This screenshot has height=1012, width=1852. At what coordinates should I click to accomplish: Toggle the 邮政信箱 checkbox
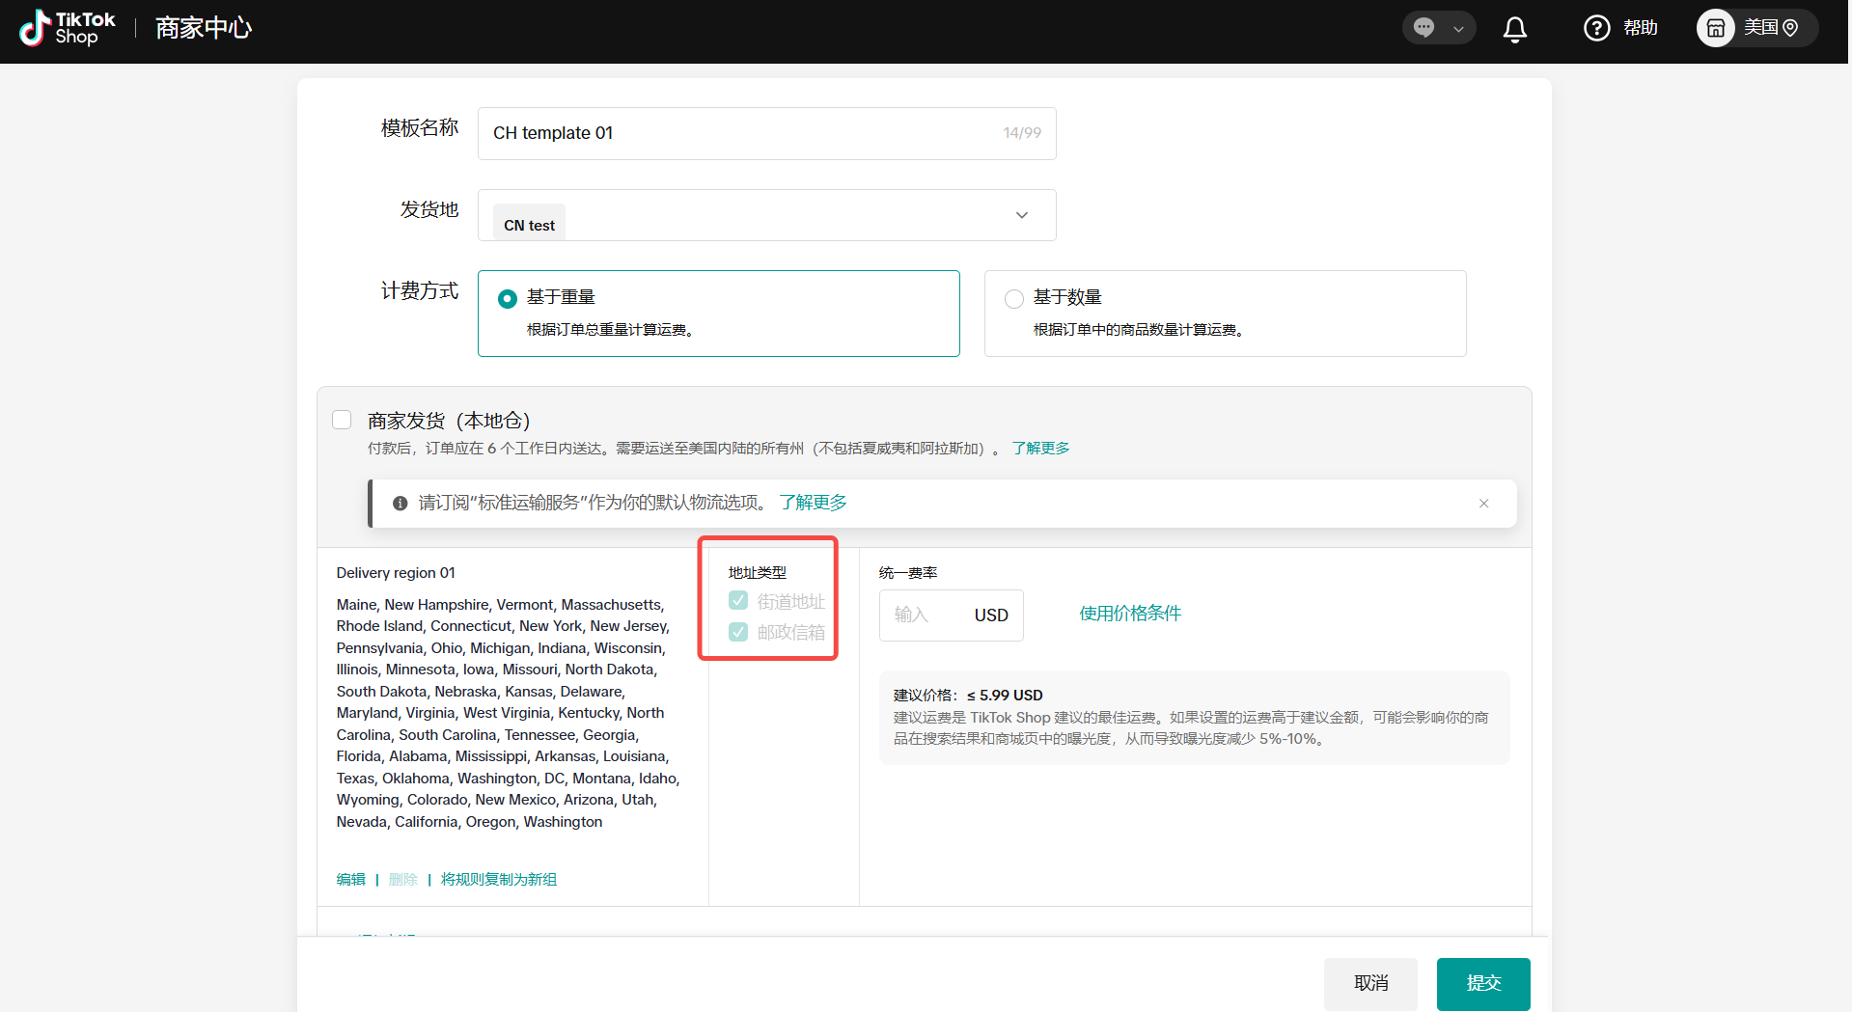pos(738,632)
